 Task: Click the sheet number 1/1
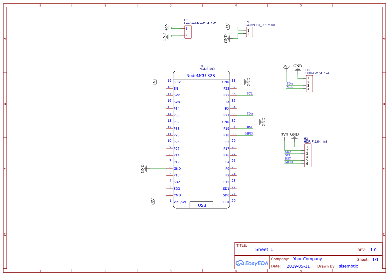point(375,259)
